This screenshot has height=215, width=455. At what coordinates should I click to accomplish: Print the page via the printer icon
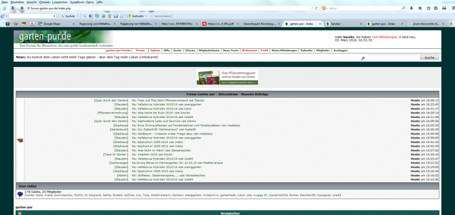[x=444, y=9]
